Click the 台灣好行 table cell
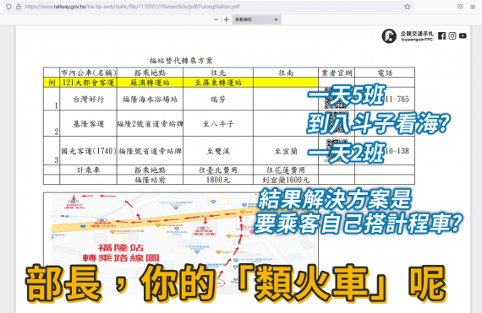 pos(88,99)
